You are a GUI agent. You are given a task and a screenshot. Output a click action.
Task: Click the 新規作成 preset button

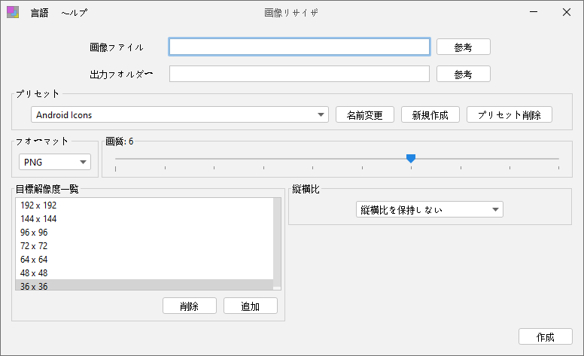click(430, 114)
